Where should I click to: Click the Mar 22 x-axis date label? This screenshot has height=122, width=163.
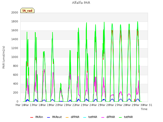tap(71, 105)
